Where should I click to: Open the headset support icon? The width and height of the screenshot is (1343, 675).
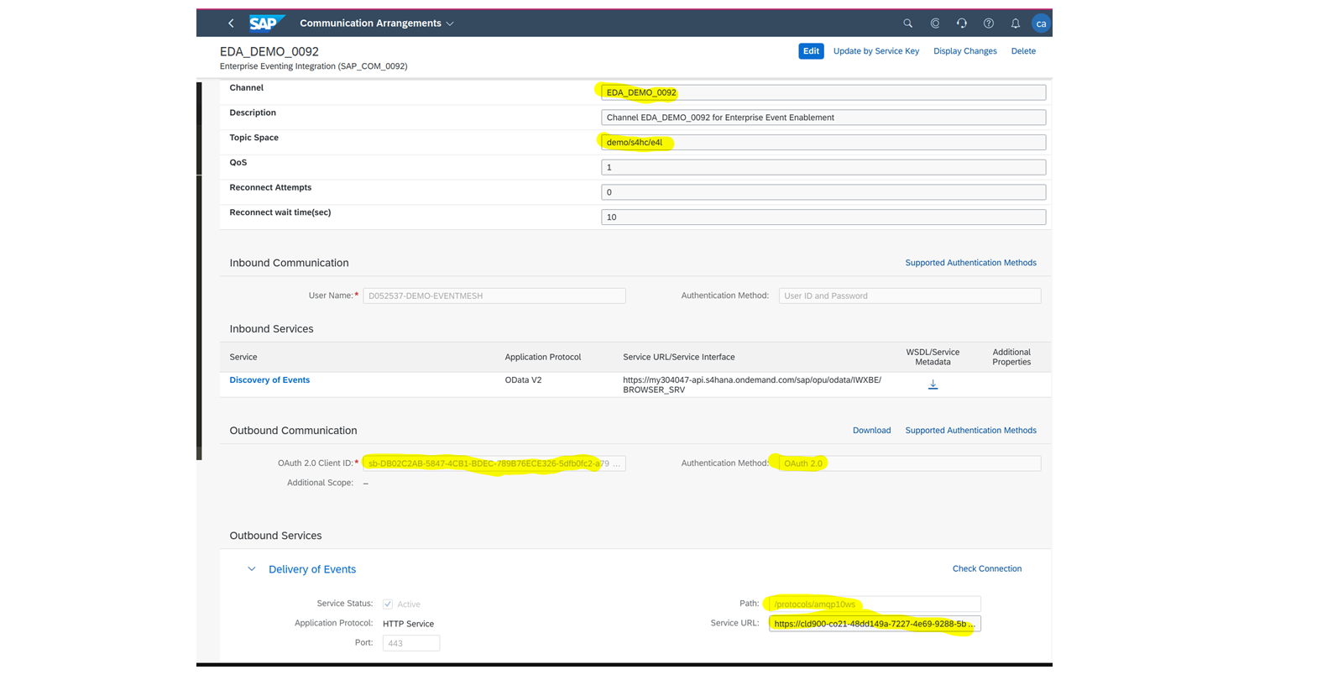click(961, 24)
